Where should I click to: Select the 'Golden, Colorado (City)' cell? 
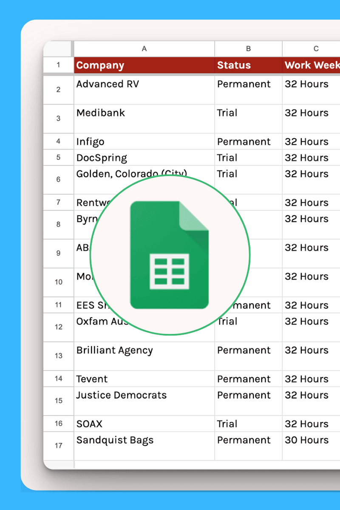click(144, 179)
